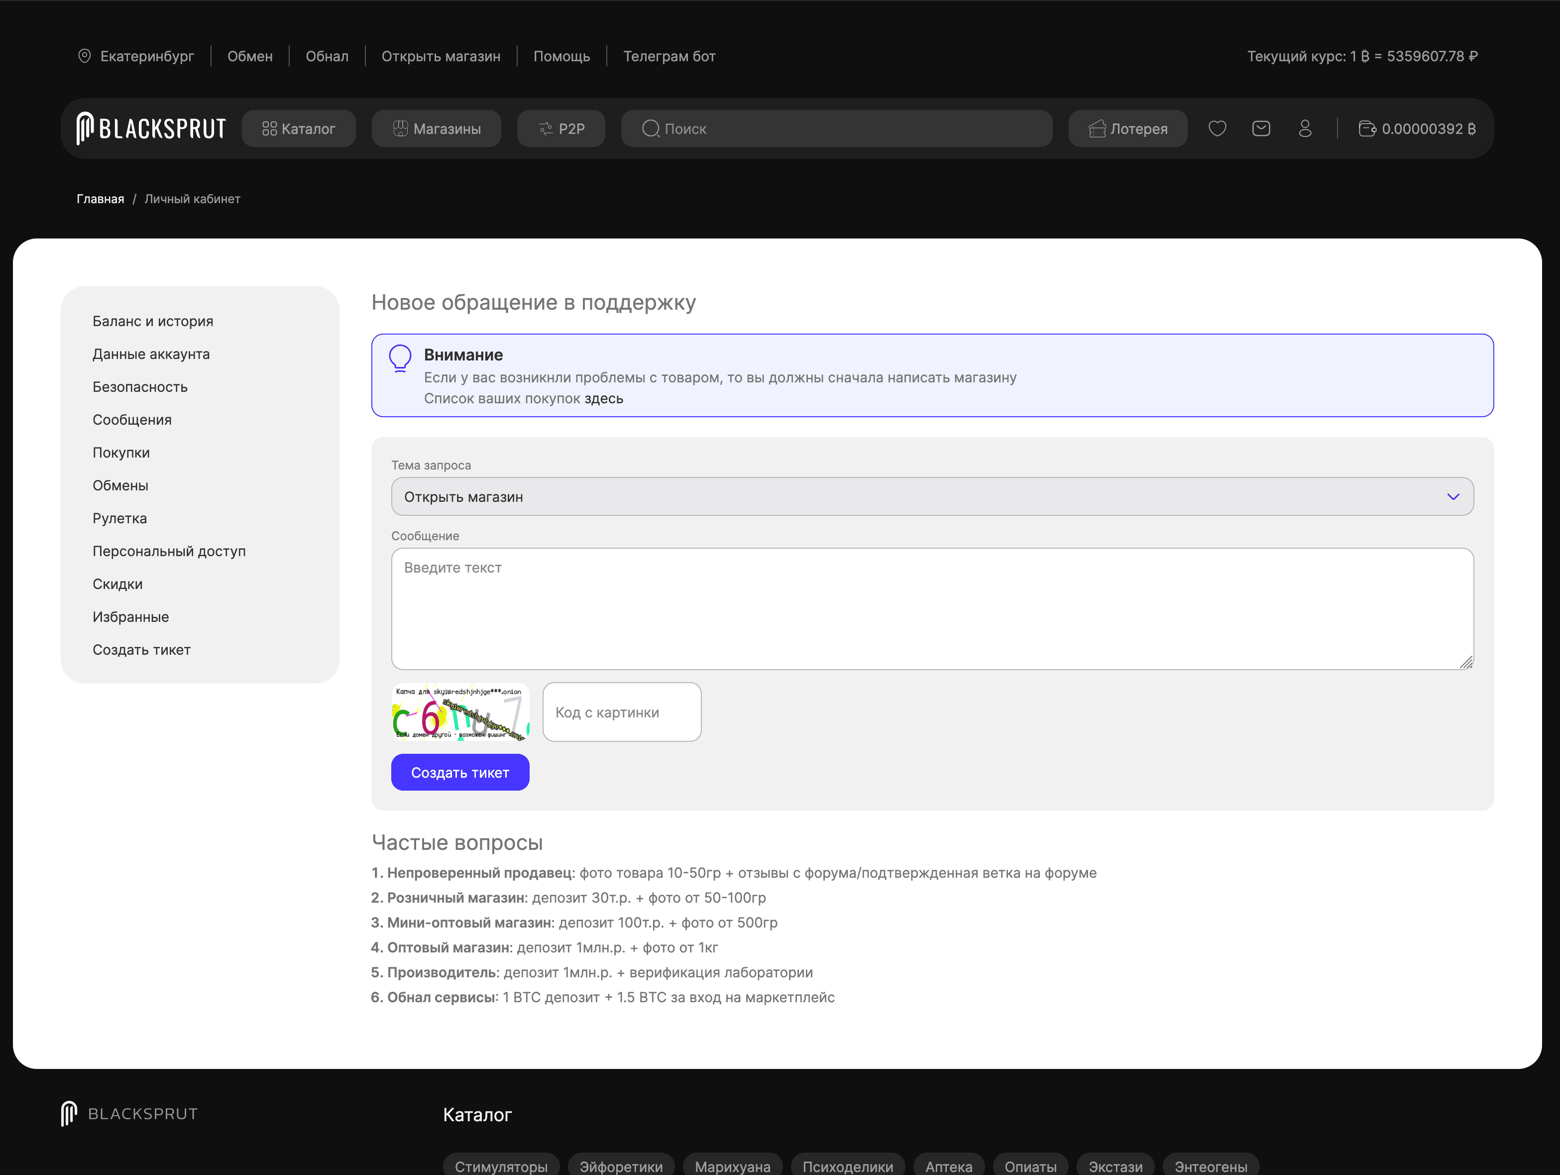This screenshot has width=1560, height=1175.
Task: Click the heart favorites icon in header
Action: 1217,128
